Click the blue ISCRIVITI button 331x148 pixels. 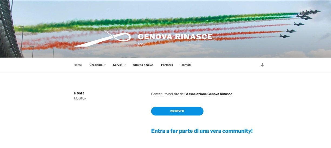point(177,111)
